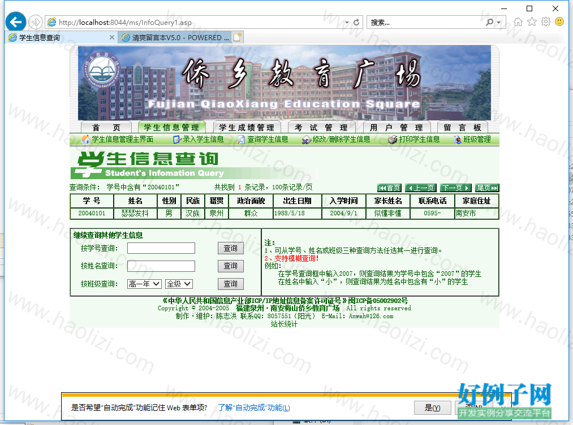
Task: Click the house icon for 学生信息管理主界面
Action: click(86, 140)
